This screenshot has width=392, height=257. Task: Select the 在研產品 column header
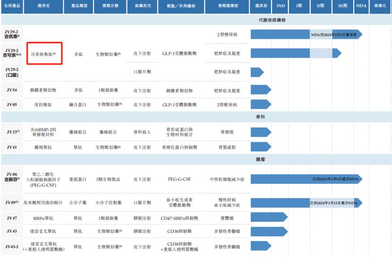coord(10,7)
